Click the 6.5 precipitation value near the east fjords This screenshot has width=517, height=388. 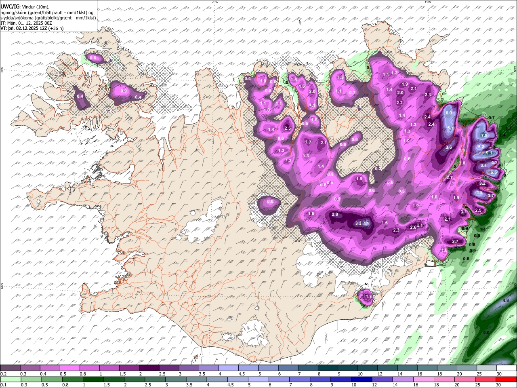(494, 173)
